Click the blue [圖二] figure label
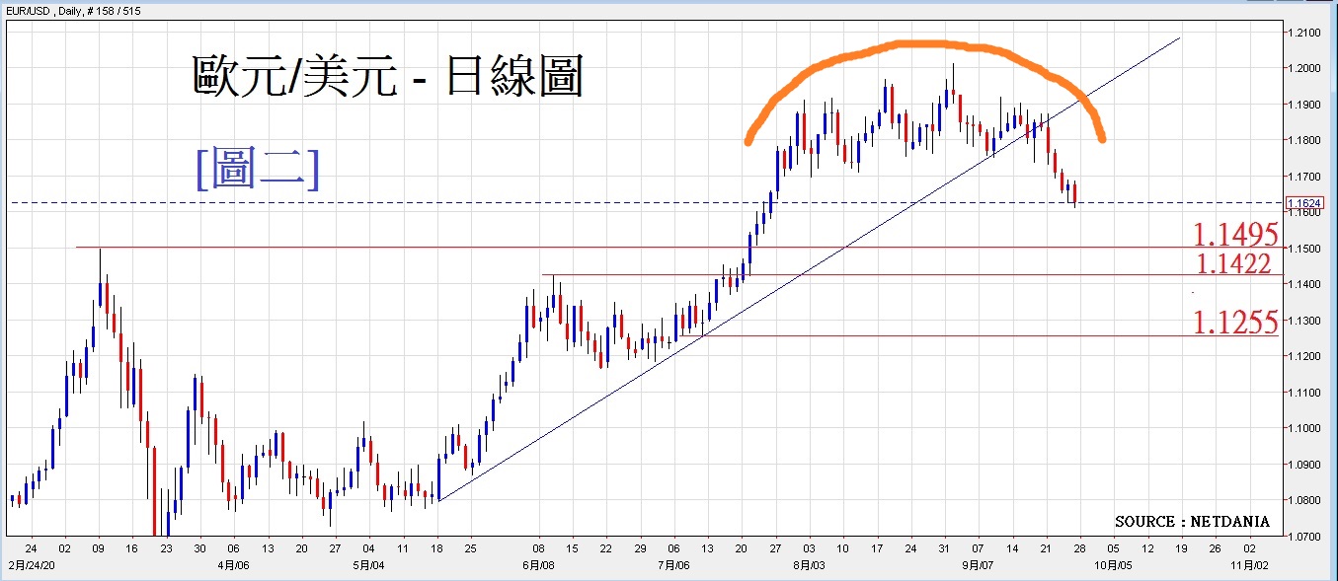Screen dimensions: 1338x581 coord(258,167)
